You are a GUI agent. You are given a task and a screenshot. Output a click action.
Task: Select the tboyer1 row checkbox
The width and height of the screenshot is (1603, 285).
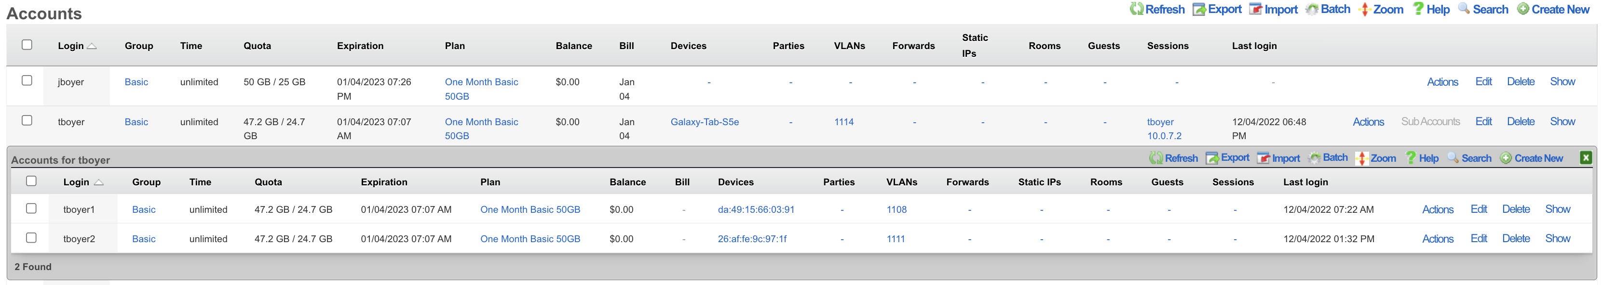31,208
